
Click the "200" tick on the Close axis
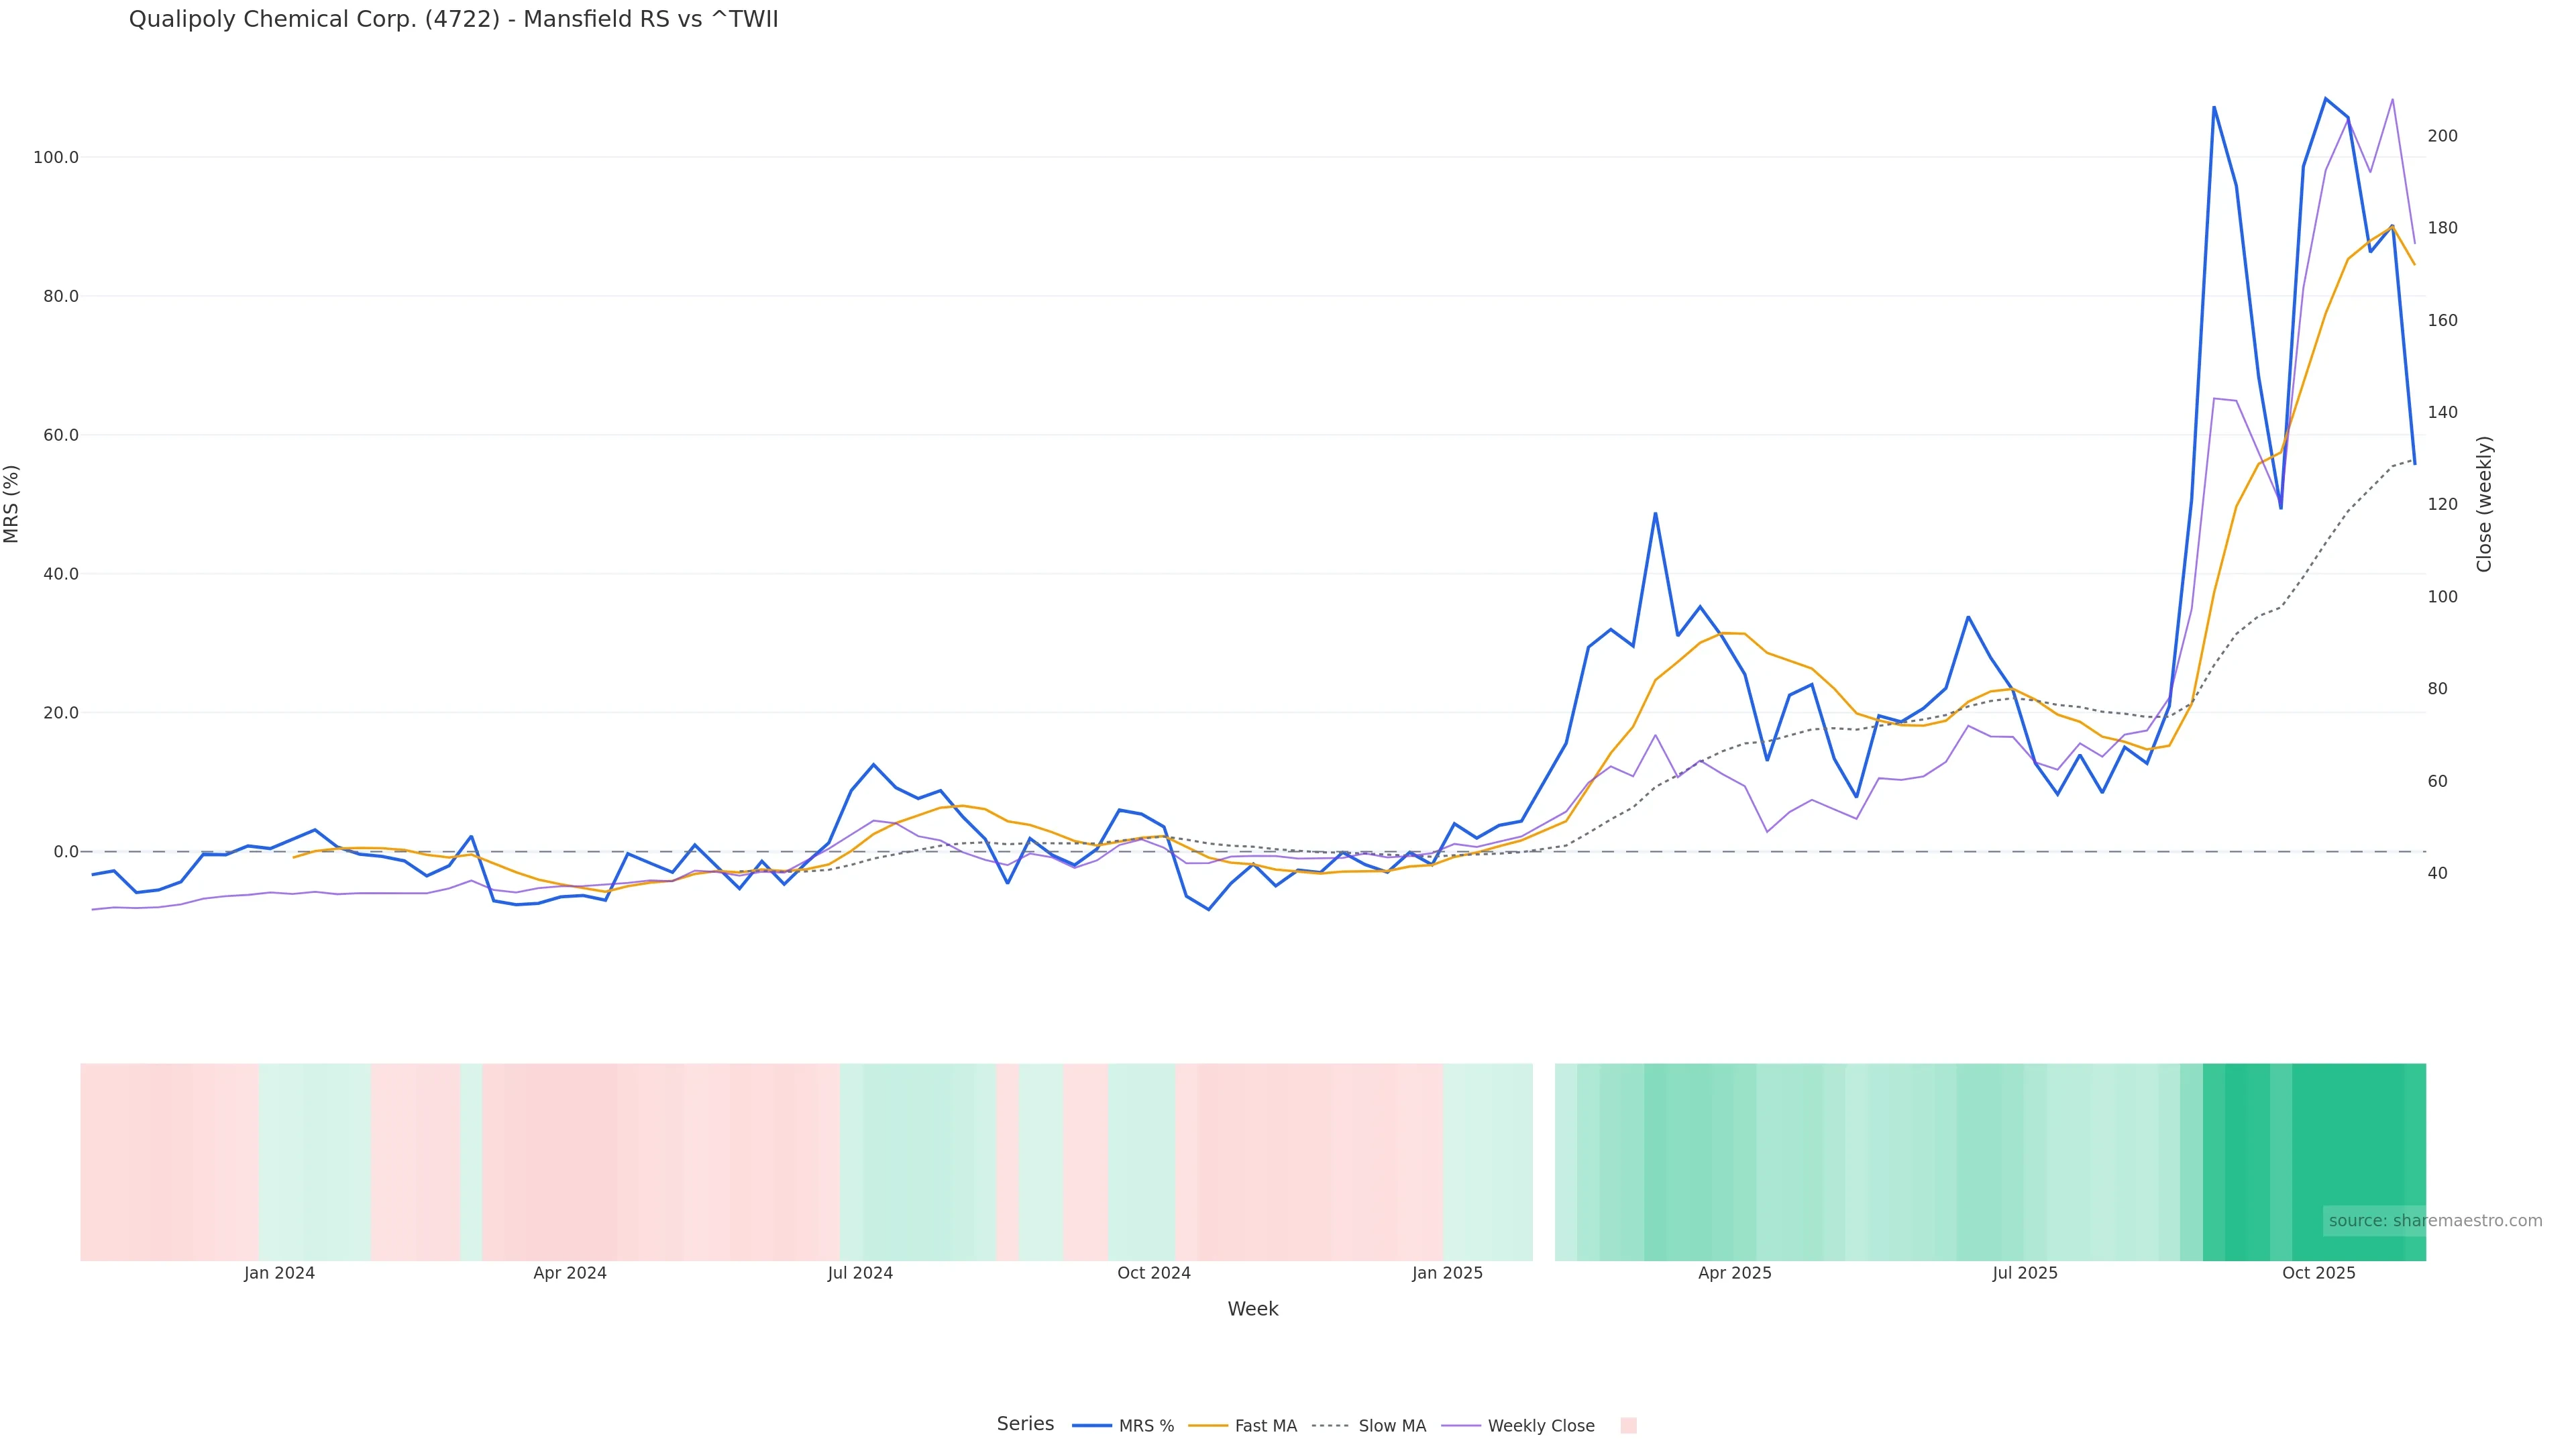(x=2442, y=136)
